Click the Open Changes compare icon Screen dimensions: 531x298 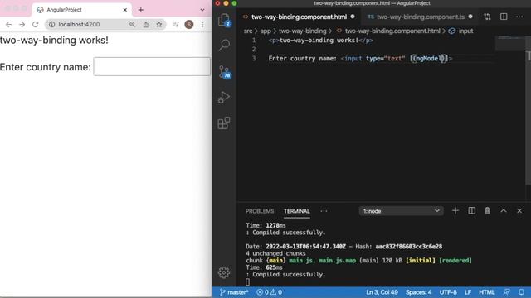(x=487, y=17)
